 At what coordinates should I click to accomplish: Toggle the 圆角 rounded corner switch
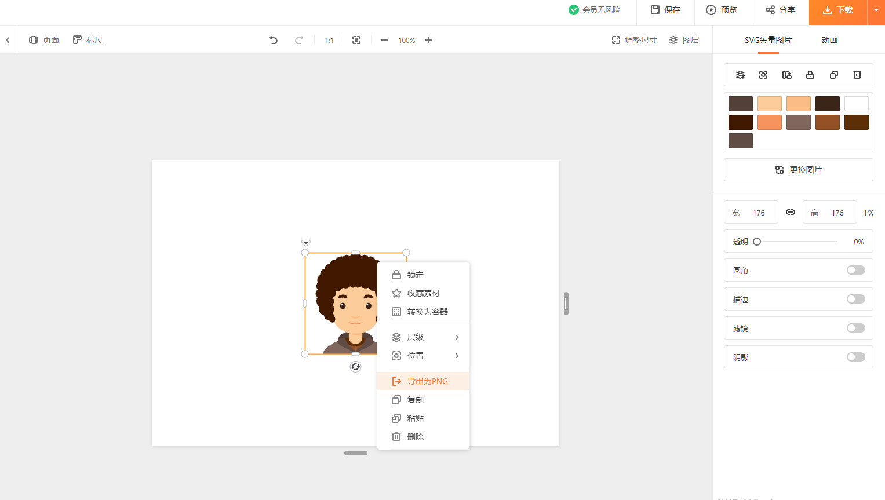click(855, 271)
